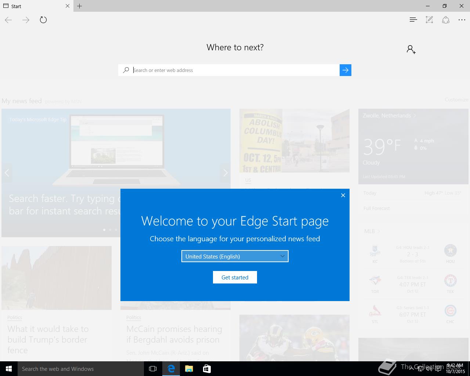Open the Trump's border fence article
The image size is (470, 376).
tap(48, 339)
